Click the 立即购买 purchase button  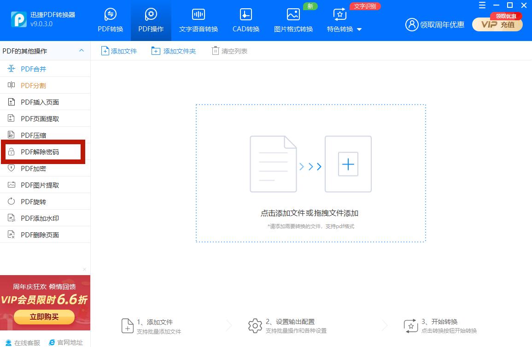click(45, 317)
